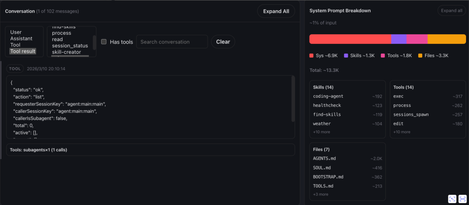The height and width of the screenshot is (205, 469).
Task: Click the Tools (14) card heading
Action: click(x=404, y=87)
